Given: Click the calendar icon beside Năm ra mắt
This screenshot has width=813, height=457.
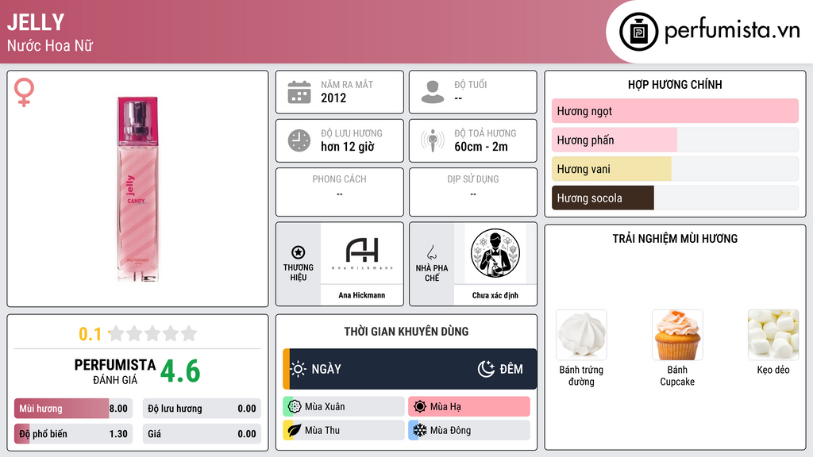Looking at the screenshot, I should pyautogui.click(x=299, y=92).
